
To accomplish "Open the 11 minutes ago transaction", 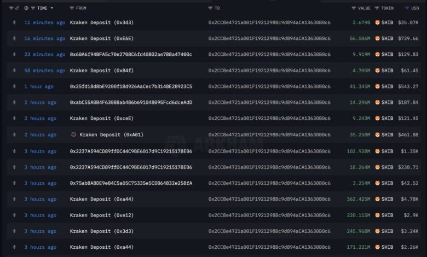I will [44, 22].
